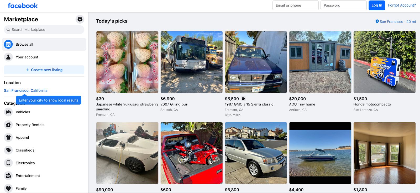Open Marketplace settings via the gear icon

pyautogui.click(x=80, y=19)
